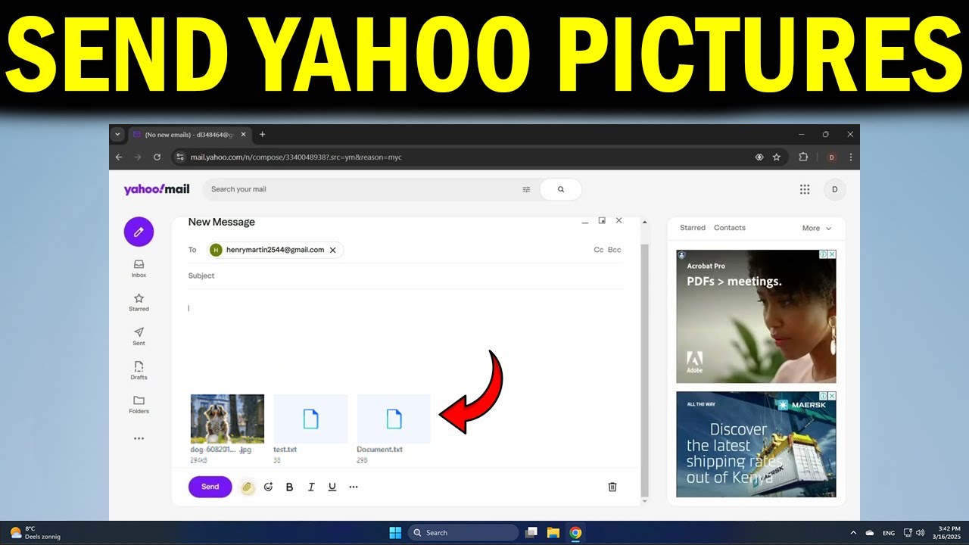Expand the More dropdown in right panel

point(817,228)
